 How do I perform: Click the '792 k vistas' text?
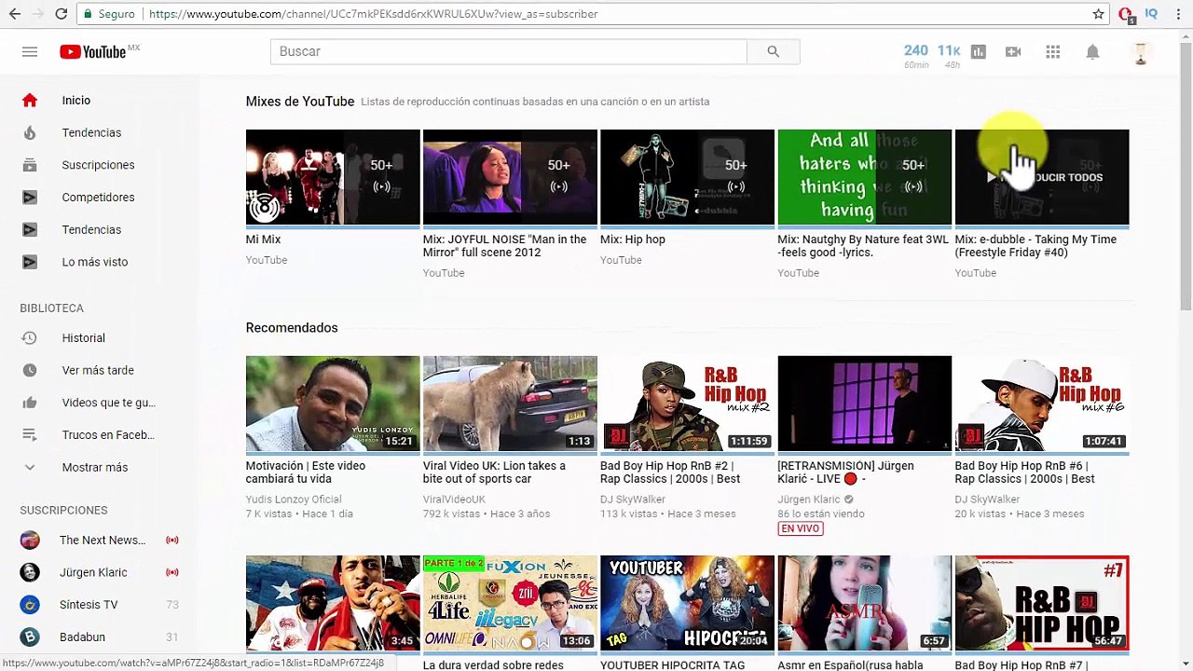click(452, 514)
